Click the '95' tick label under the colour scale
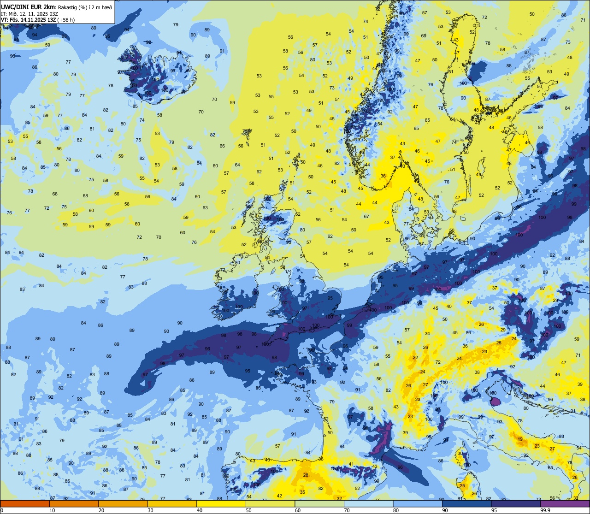 point(495,510)
